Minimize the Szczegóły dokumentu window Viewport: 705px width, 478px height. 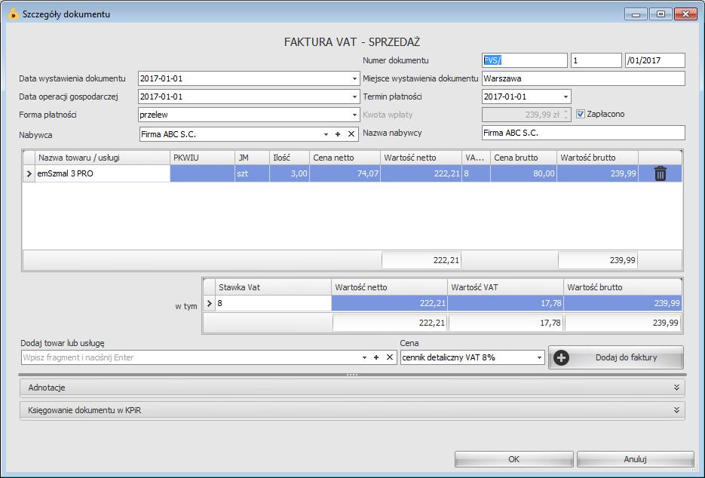click(x=636, y=14)
